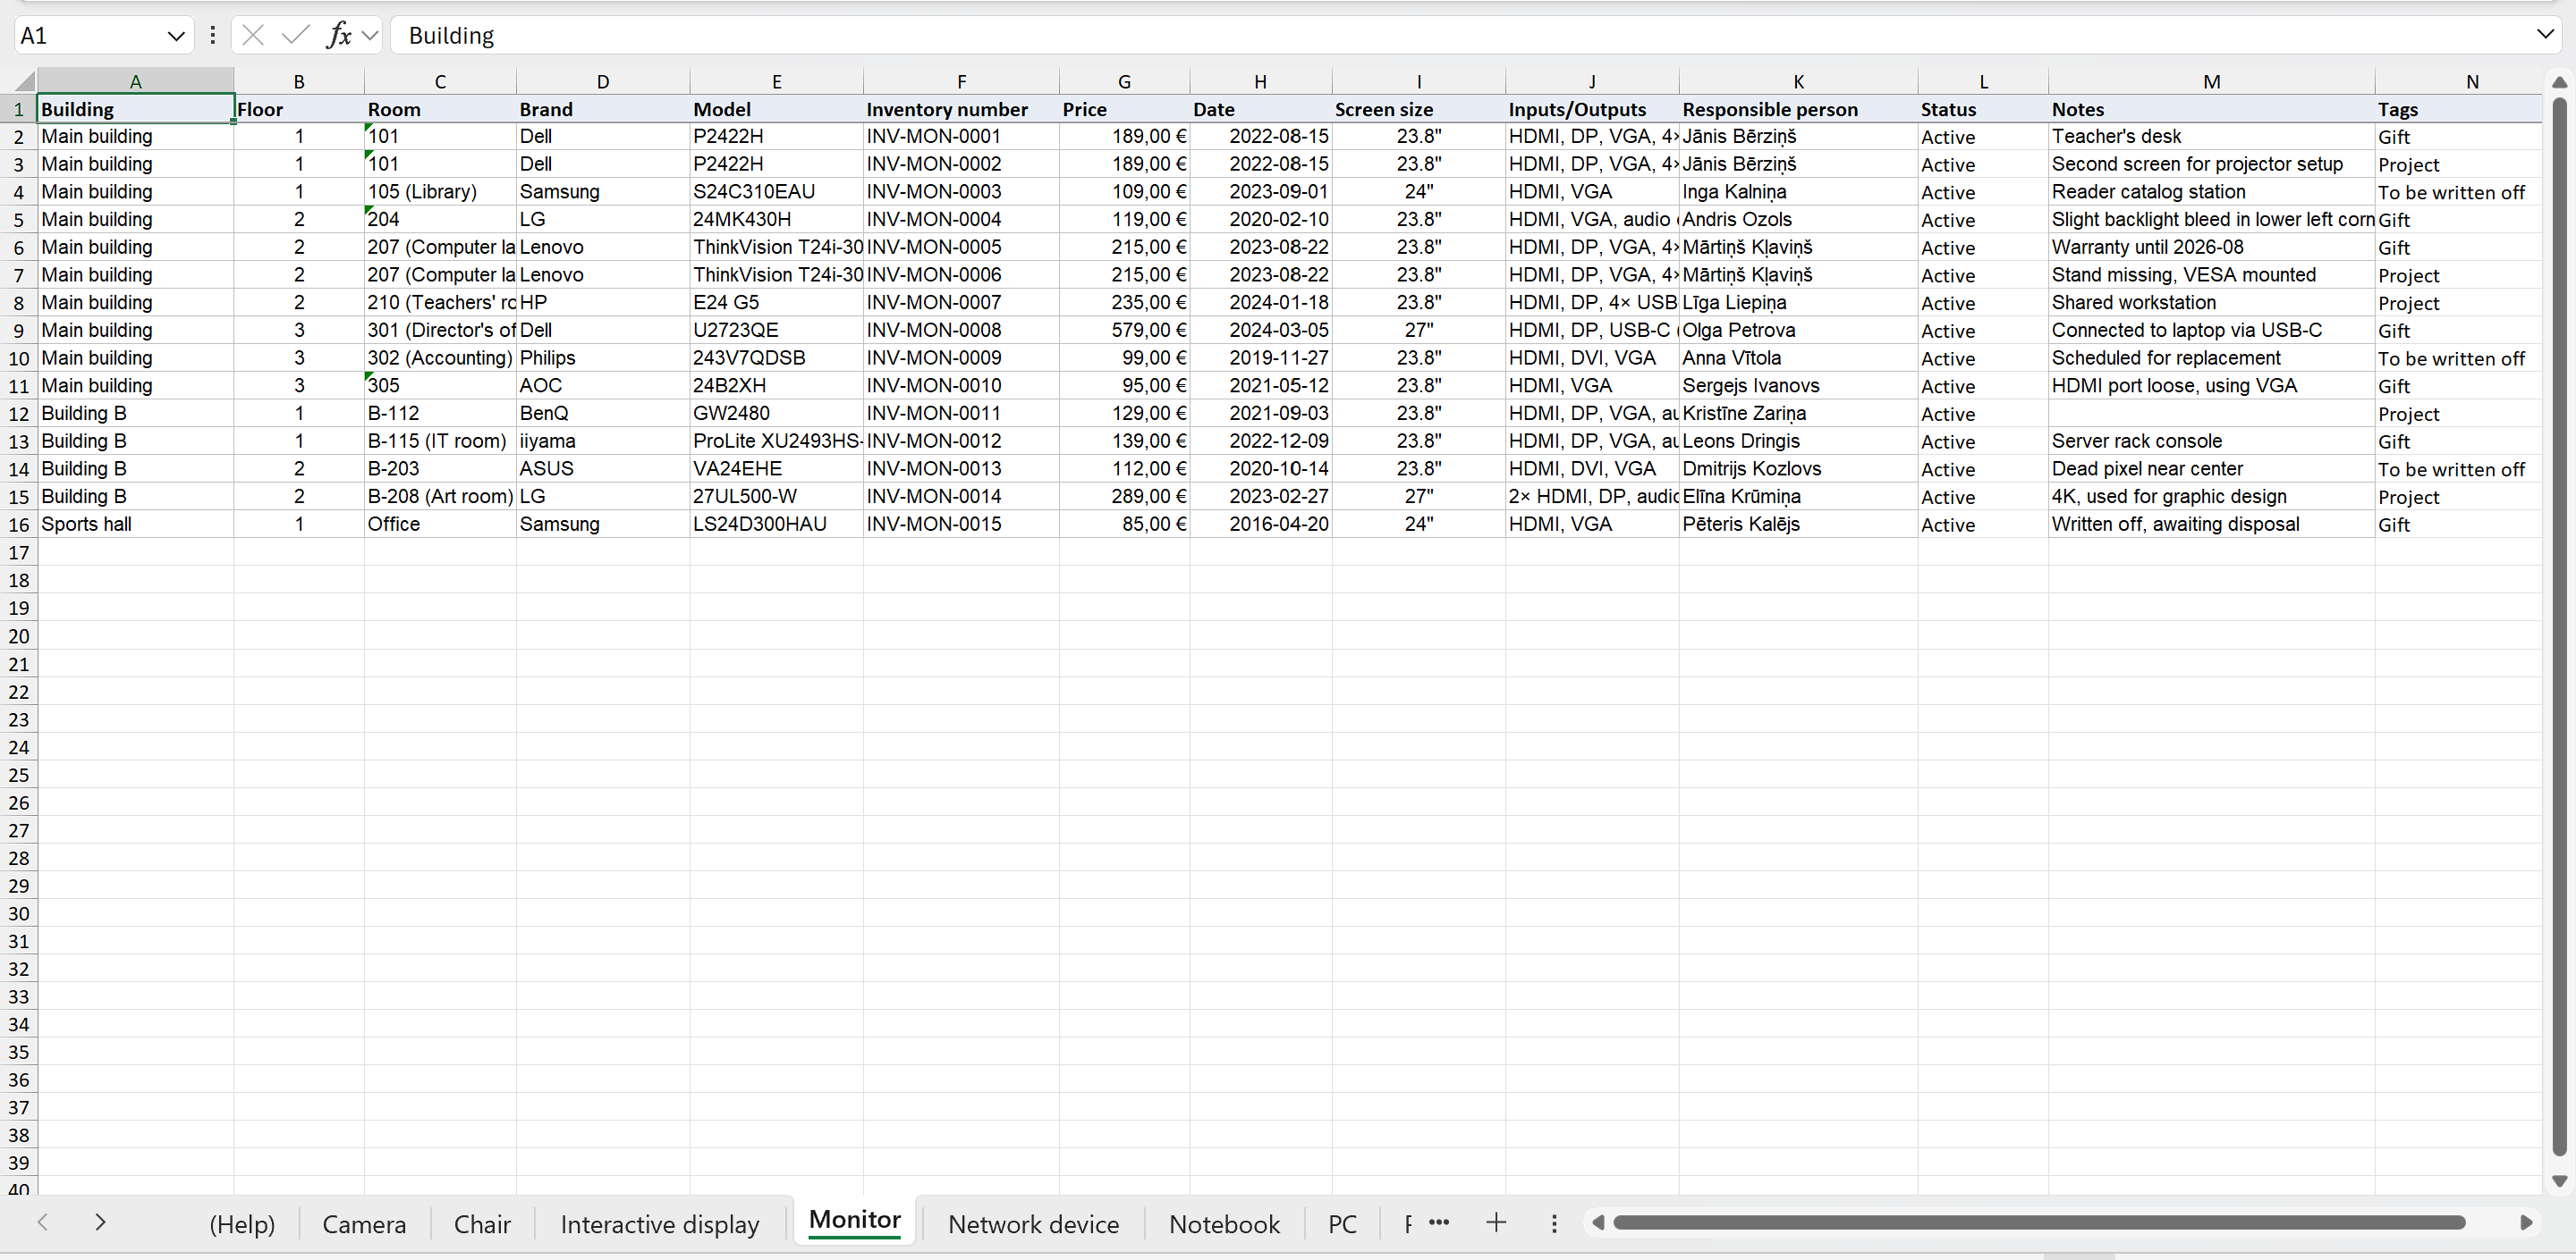Screen dimensions: 2576x1260
Task: Click the Cancel X icon in formula bar
Action: pos(253,35)
